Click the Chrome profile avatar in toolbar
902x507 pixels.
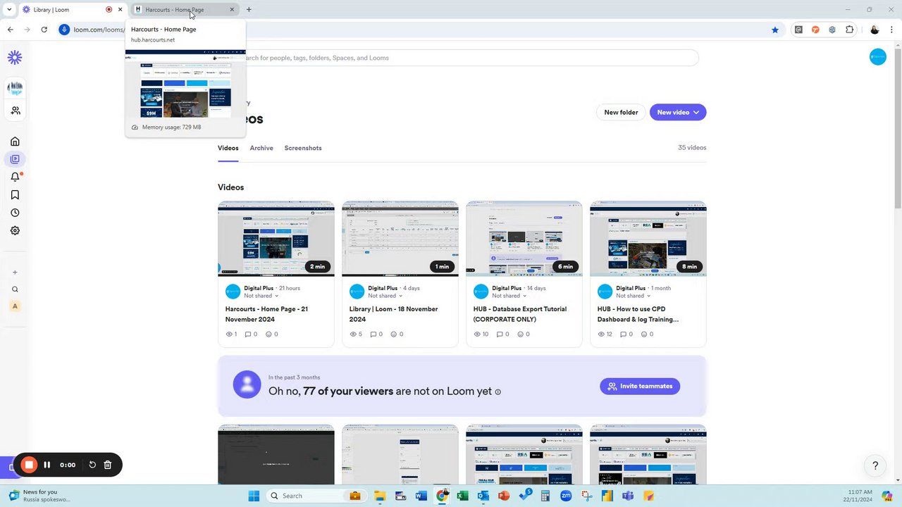point(875,30)
